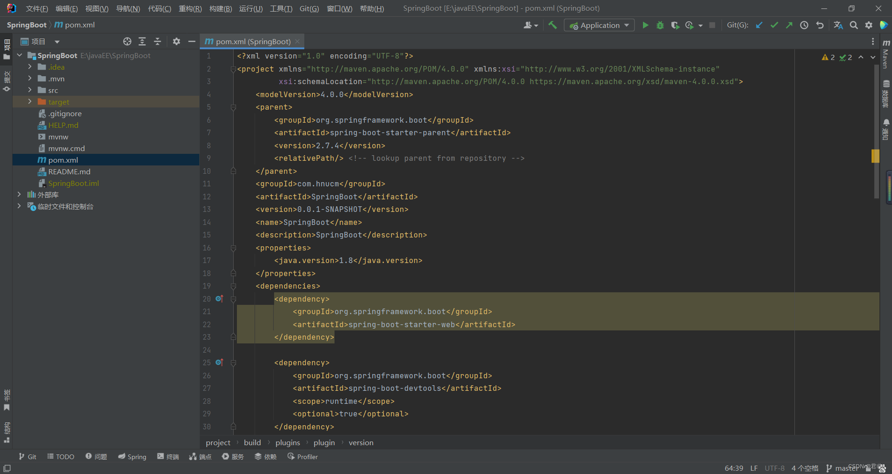Open Search Everywhere magnifier
892x474 pixels.
point(854,25)
